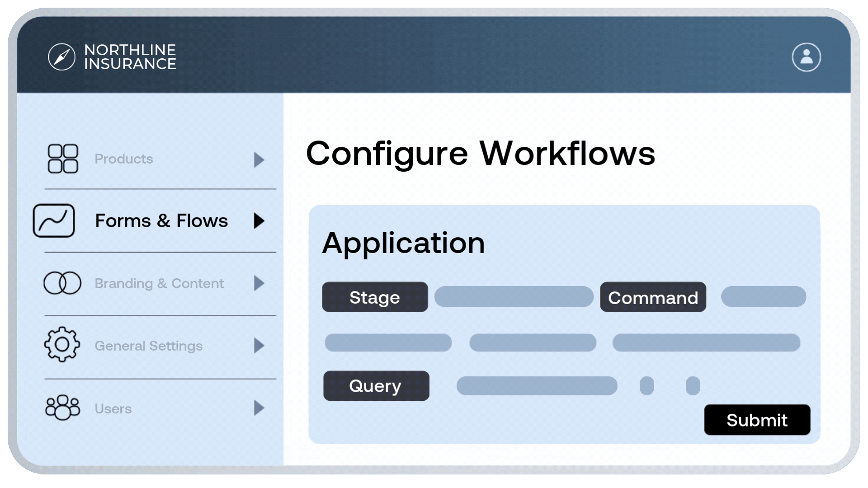Select the Forms & Flows chart icon

coord(54,221)
